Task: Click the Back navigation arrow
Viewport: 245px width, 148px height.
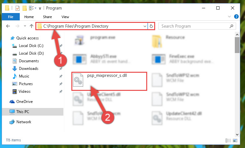Action: tap(8, 26)
